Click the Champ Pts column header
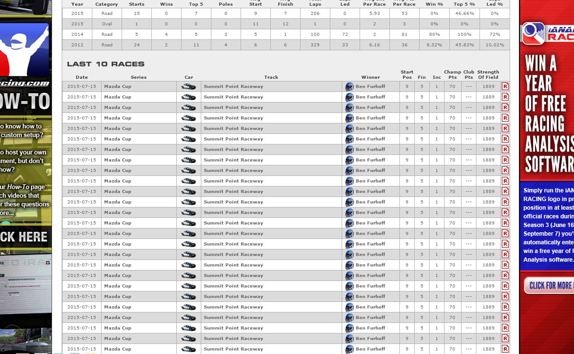574x354 pixels. (x=452, y=74)
